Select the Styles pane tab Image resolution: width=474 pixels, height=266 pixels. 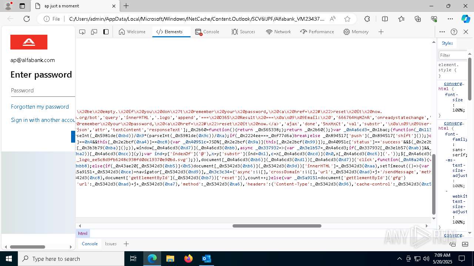(x=447, y=43)
